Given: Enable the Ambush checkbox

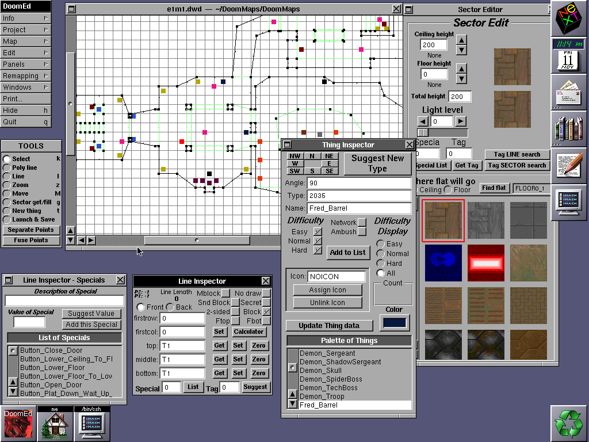Looking at the screenshot, I should (x=362, y=232).
